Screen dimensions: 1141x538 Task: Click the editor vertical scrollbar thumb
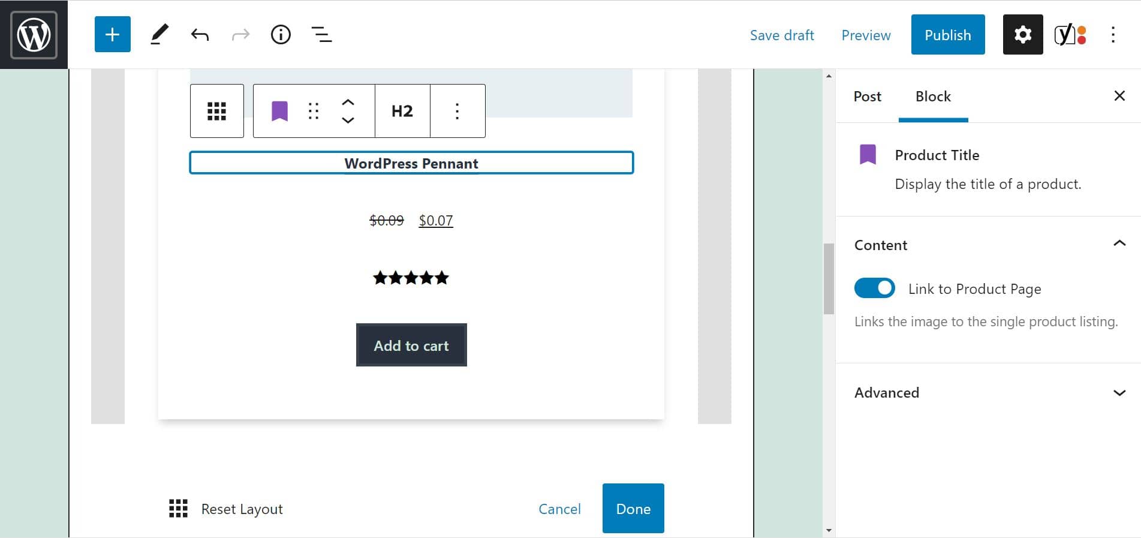tap(829, 278)
